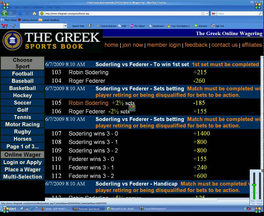The image size is (264, 216).
Task: Go back with the green Back arrow
Action: click(x=5, y=13)
